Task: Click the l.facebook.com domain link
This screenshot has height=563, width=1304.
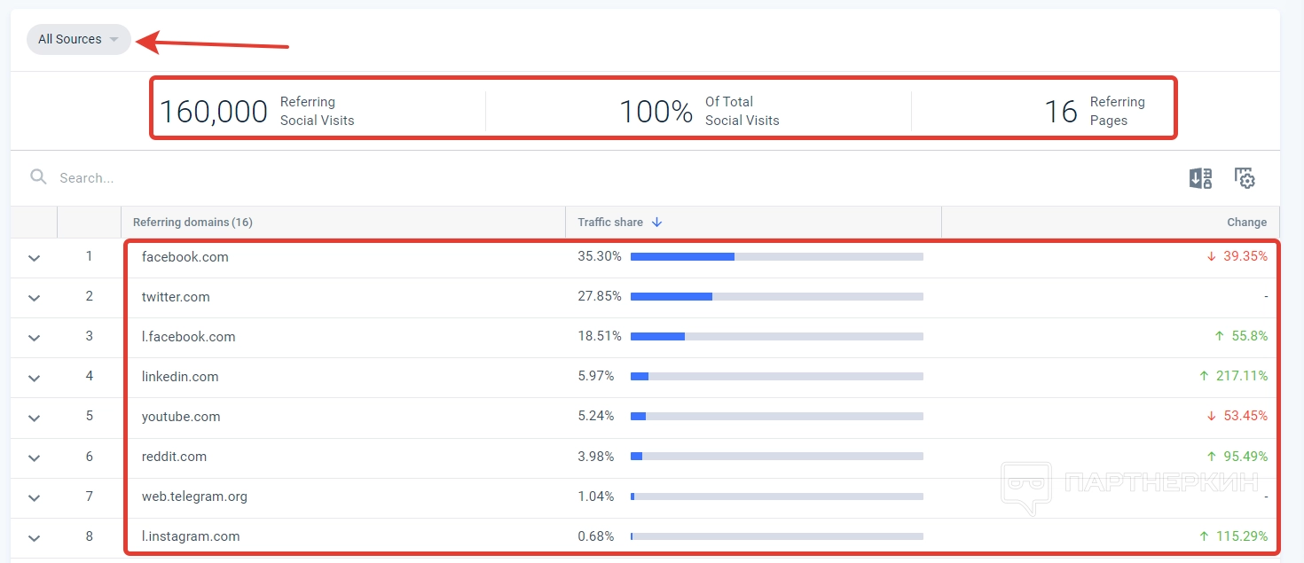Action: coord(188,337)
